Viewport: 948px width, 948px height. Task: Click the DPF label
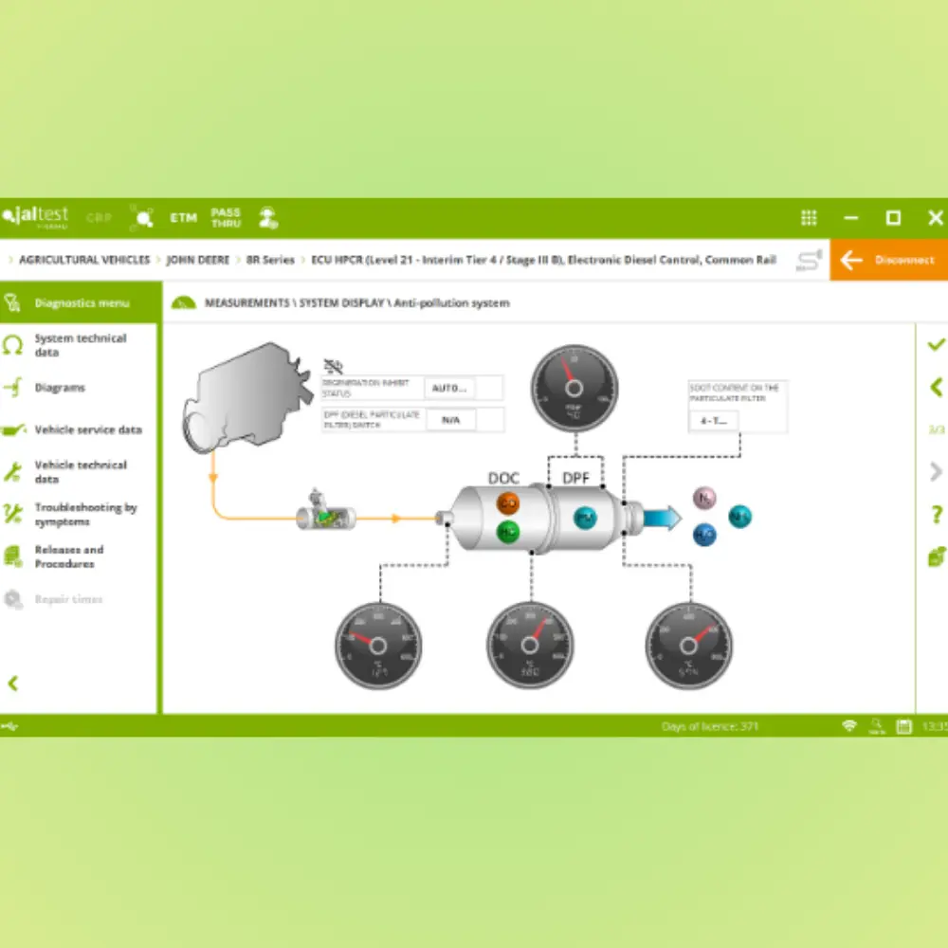coord(575,478)
